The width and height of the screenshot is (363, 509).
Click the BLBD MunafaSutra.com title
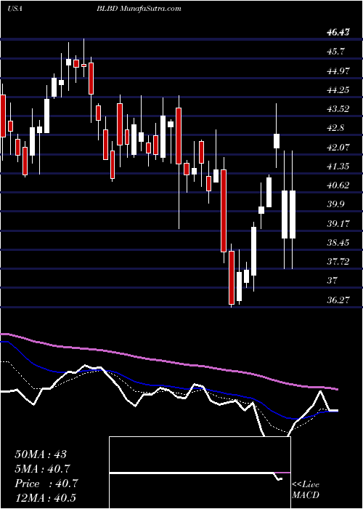(x=139, y=9)
